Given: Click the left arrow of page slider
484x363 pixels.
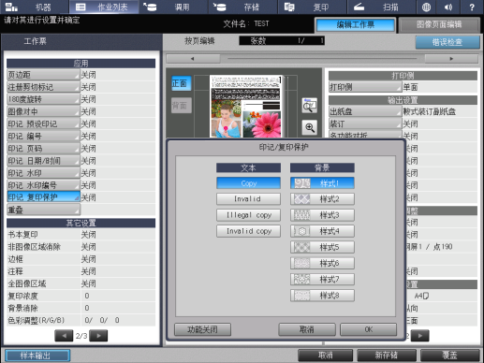Looking at the screenshot, I should tap(193, 59).
